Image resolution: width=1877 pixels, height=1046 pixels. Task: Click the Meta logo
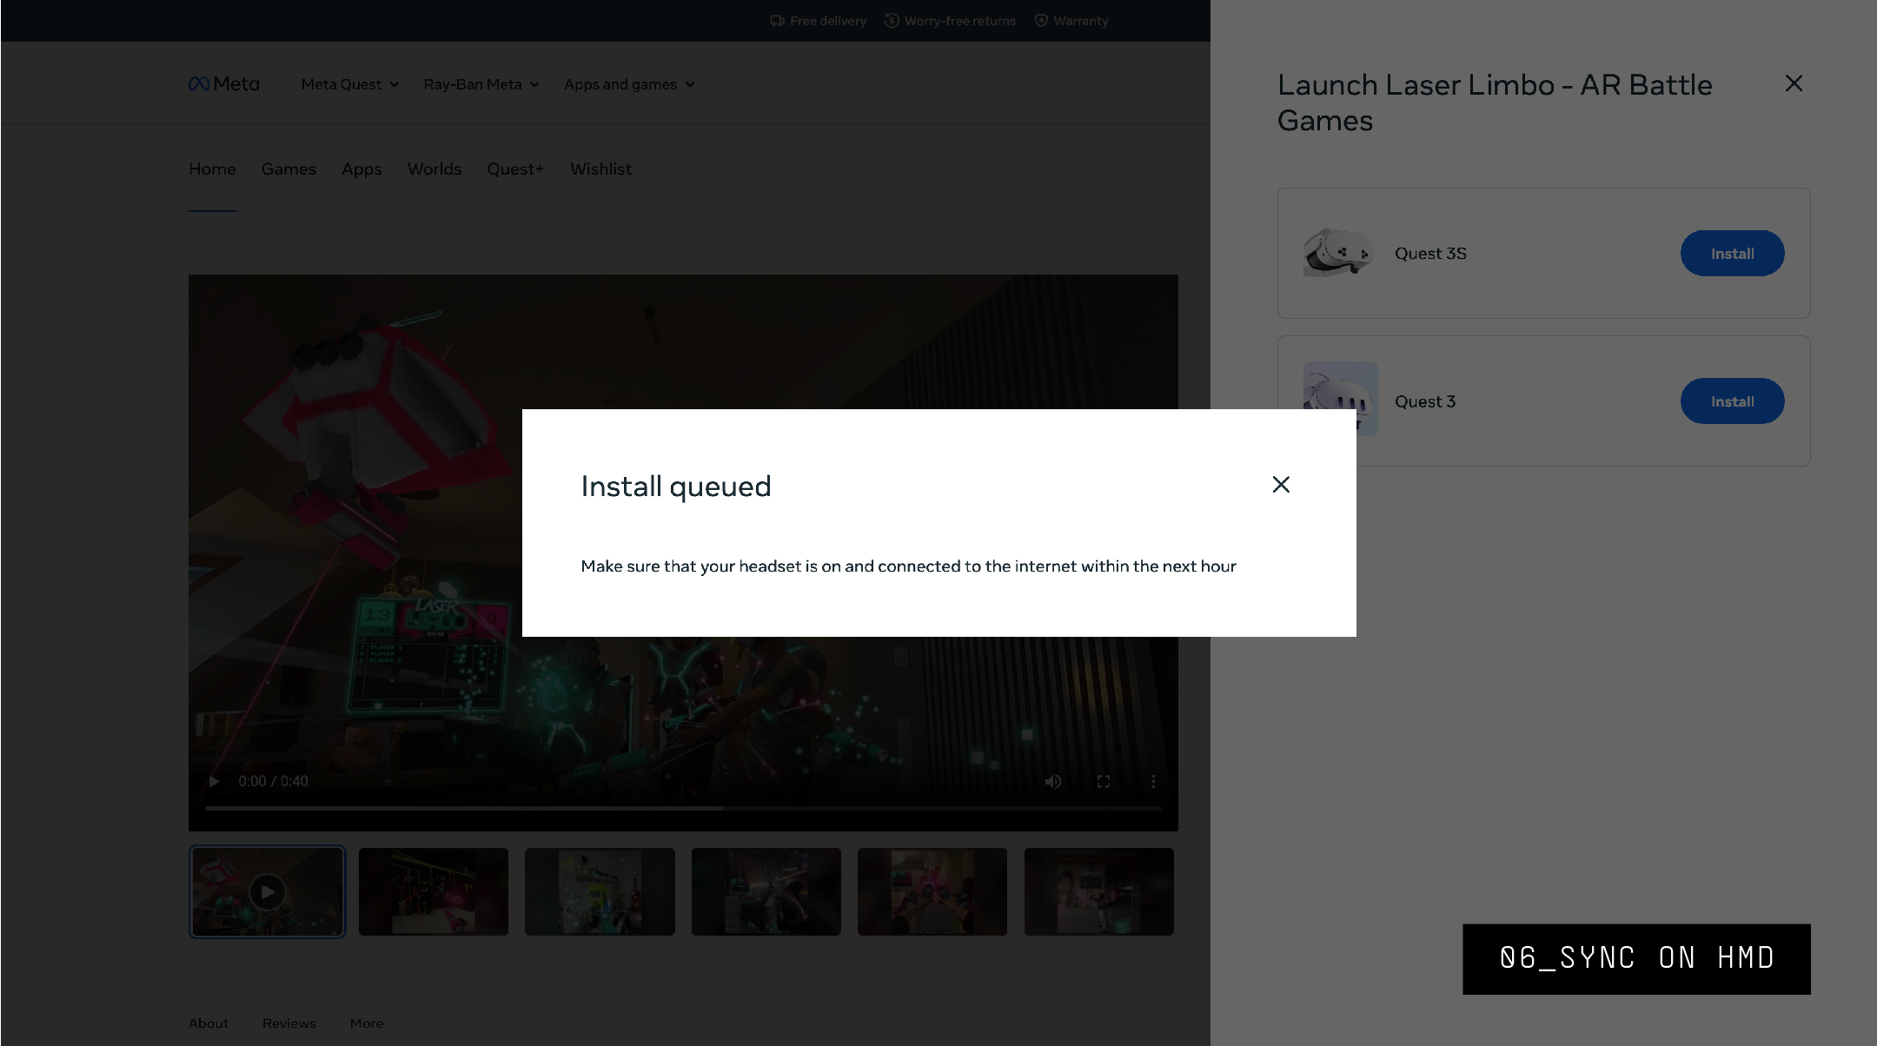224,83
